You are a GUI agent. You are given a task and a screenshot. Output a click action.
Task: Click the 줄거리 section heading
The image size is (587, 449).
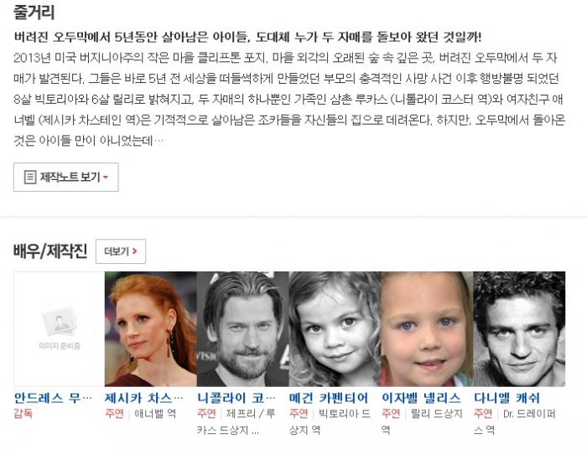click(34, 12)
